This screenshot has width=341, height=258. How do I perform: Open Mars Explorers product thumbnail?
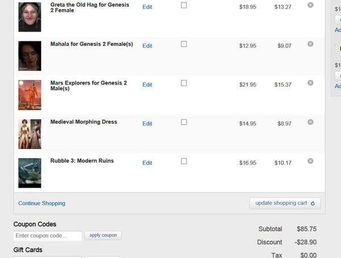click(x=30, y=95)
